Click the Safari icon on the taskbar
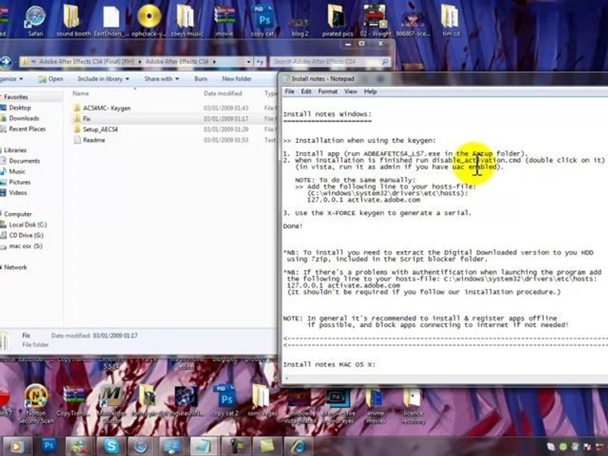 point(141,446)
